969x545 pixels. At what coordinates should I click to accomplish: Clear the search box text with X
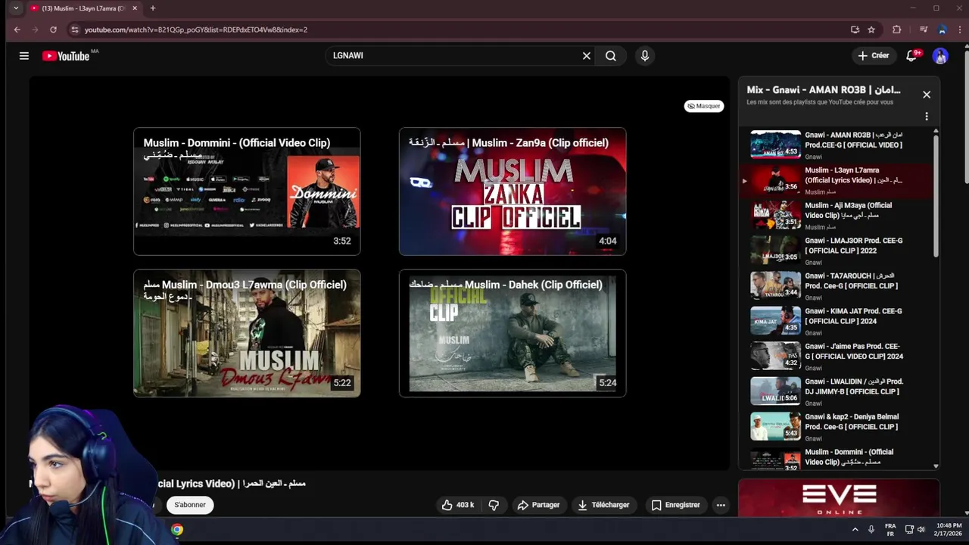586,55
